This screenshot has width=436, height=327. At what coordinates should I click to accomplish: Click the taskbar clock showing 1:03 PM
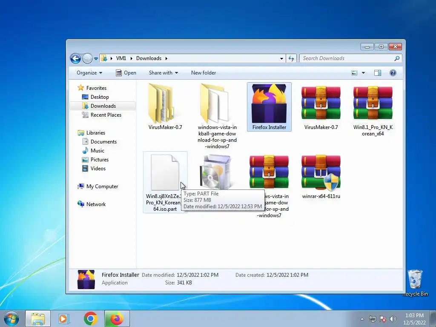tap(414, 319)
